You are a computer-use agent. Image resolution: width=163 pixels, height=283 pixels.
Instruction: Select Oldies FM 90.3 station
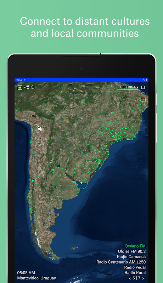click(x=132, y=251)
